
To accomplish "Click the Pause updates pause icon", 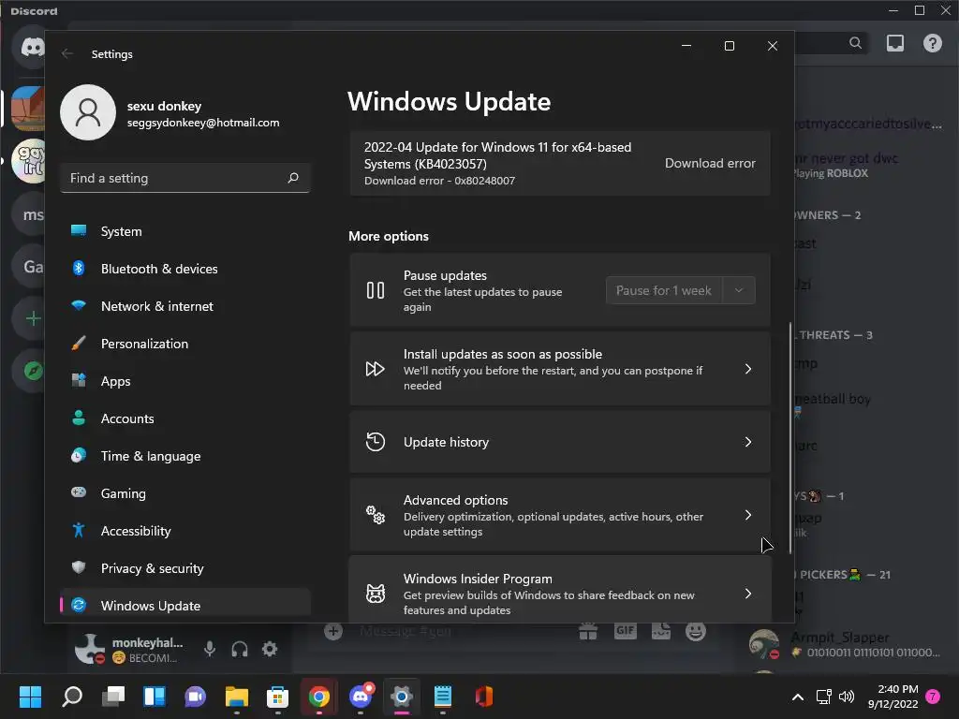I will pyautogui.click(x=376, y=290).
